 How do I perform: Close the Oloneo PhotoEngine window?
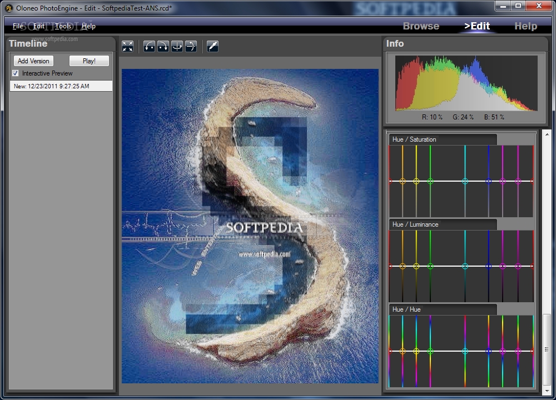(x=539, y=6)
